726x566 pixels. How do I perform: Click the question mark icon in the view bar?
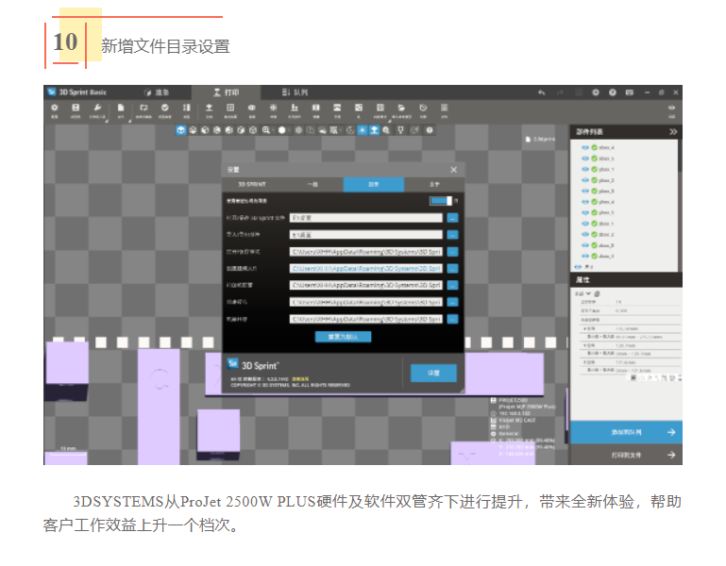coord(430,130)
